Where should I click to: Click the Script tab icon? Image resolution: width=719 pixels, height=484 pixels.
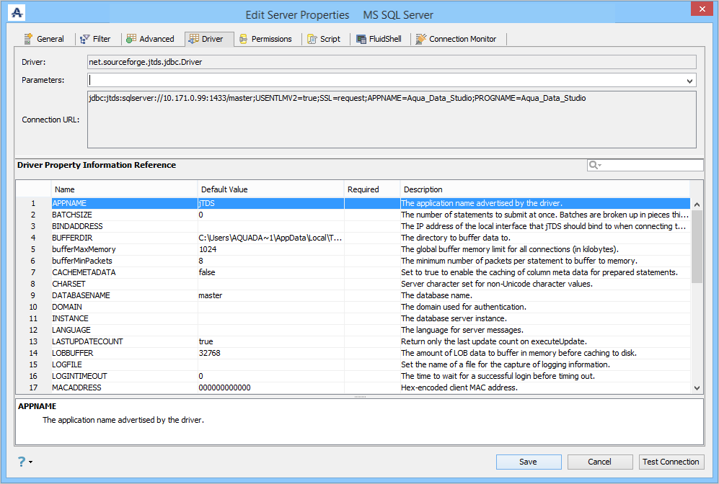point(312,39)
